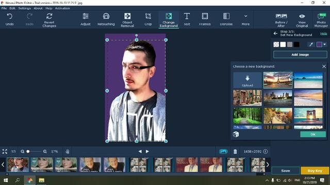Image resolution: width=330 pixels, height=185 pixels.
Task: Select Revert Changes in toolbar
Action: [49, 20]
